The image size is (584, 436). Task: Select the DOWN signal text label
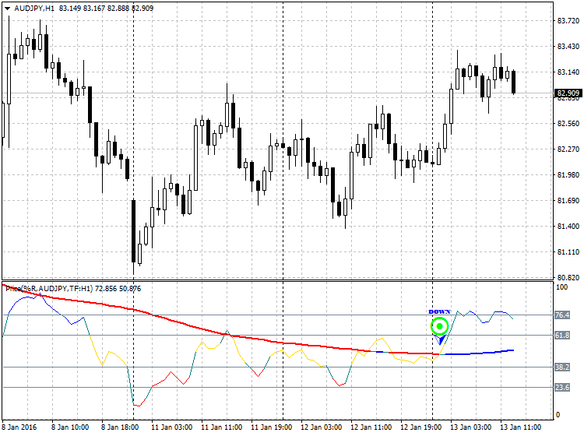[439, 311]
